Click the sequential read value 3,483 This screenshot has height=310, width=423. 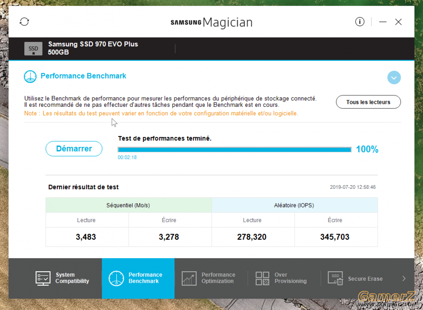pyautogui.click(x=86, y=237)
